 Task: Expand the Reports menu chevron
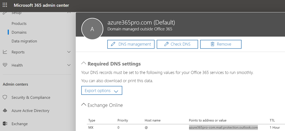(x=69, y=52)
